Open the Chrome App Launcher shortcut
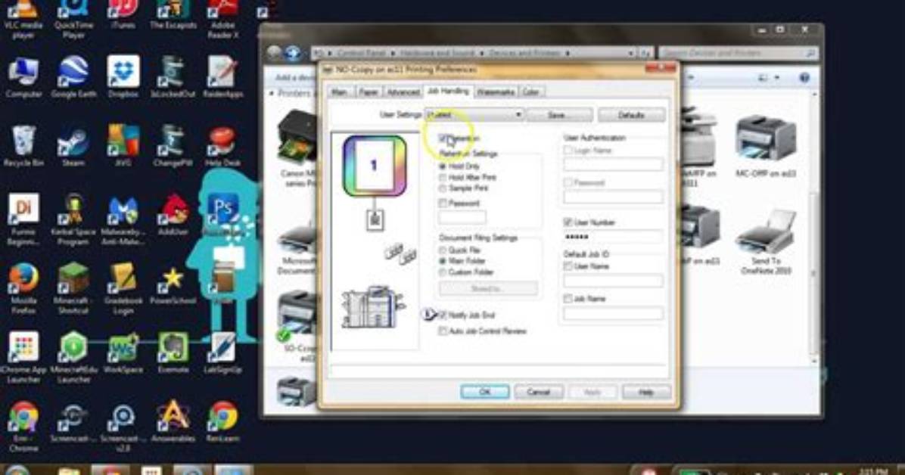The height and width of the screenshot is (475, 905). coord(23,357)
